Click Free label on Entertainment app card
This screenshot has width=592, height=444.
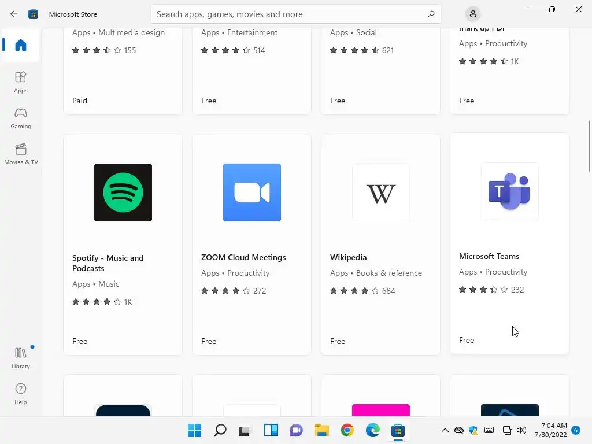pos(209,101)
